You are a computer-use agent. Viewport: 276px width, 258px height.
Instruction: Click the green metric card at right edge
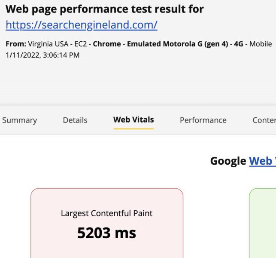click(263, 224)
